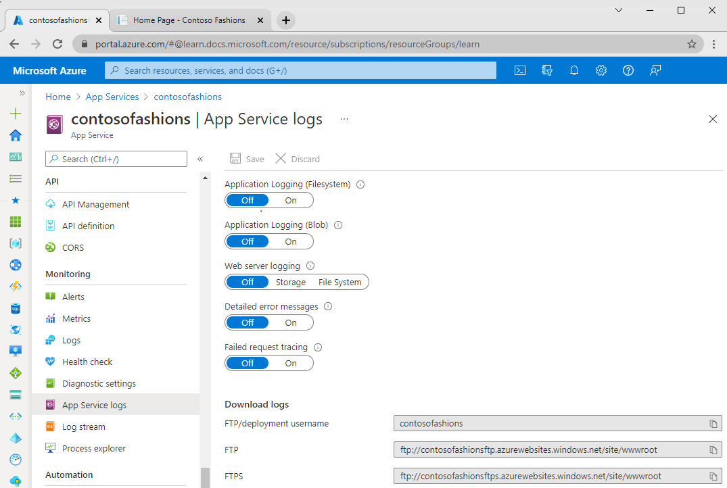Screen dimensions: 727x488
Task: Go to Azure Home in left sidebar
Action: point(16,135)
